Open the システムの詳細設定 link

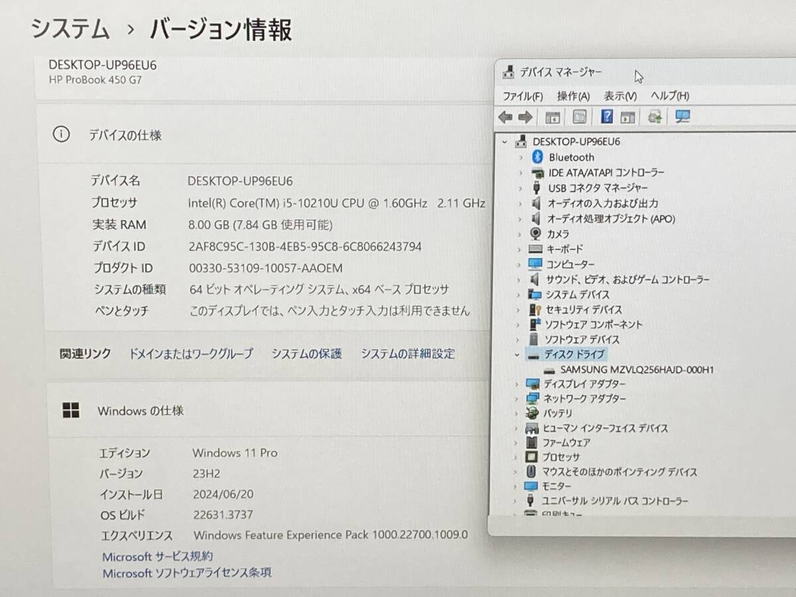tap(407, 354)
